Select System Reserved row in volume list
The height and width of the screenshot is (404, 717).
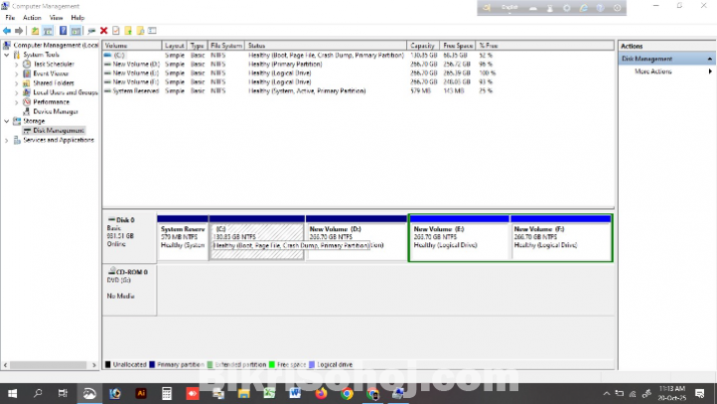(136, 90)
